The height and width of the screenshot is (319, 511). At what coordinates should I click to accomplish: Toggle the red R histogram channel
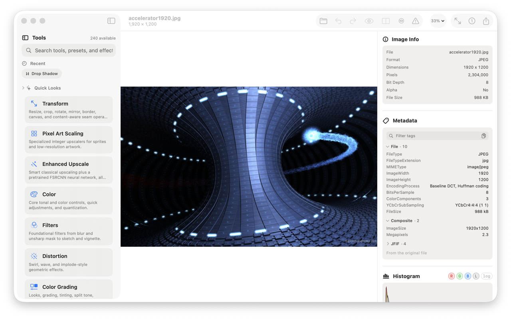click(x=452, y=276)
